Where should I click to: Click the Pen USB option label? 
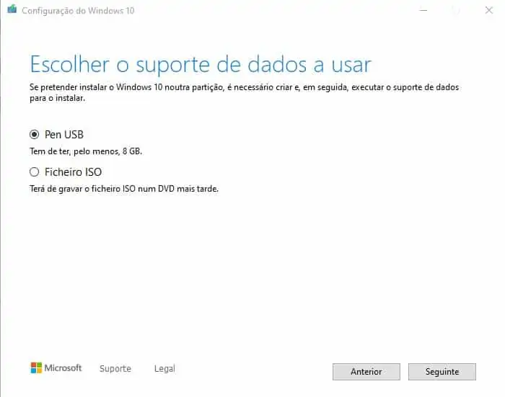point(64,135)
